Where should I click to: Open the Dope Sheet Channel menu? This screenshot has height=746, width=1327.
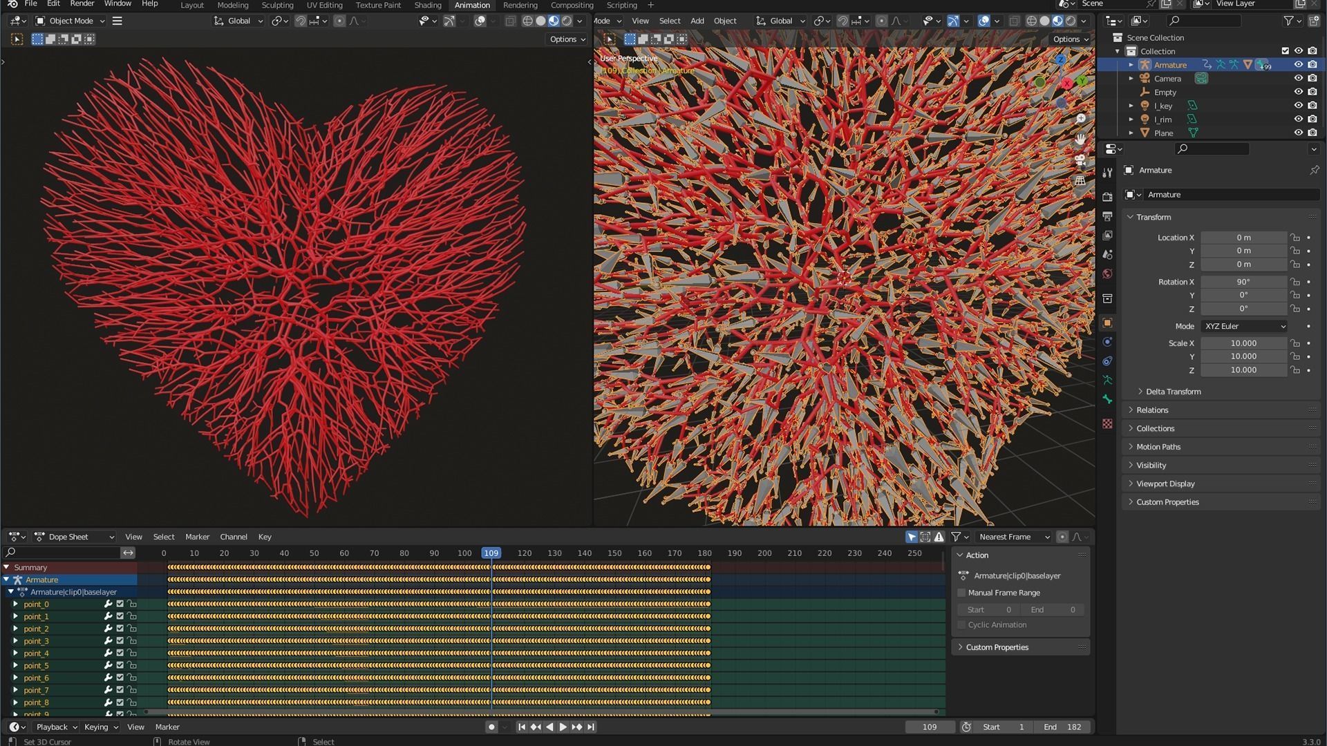click(x=233, y=537)
